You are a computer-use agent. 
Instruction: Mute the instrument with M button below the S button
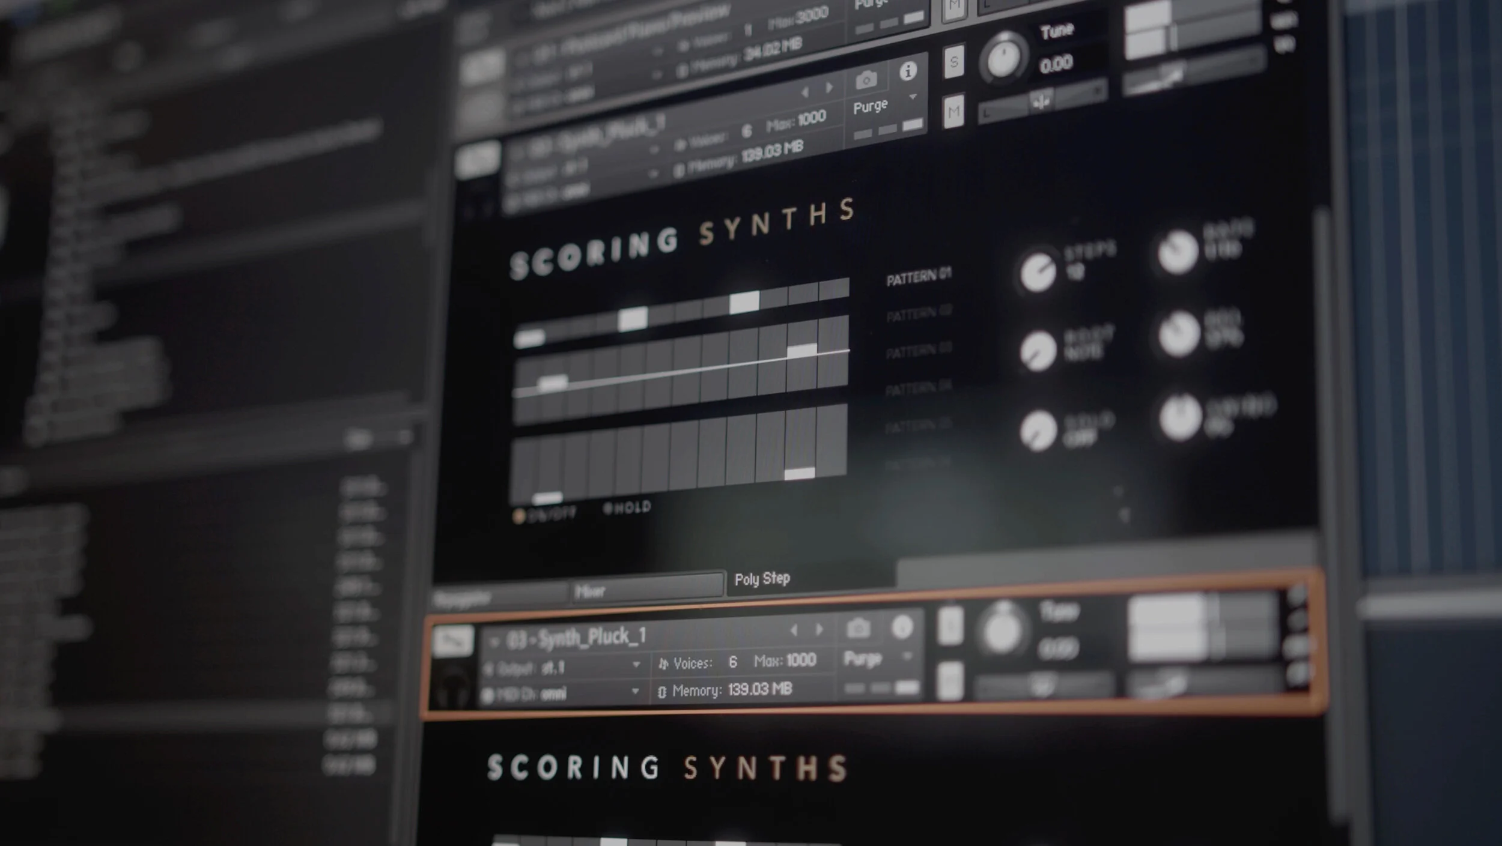pos(953,111)
